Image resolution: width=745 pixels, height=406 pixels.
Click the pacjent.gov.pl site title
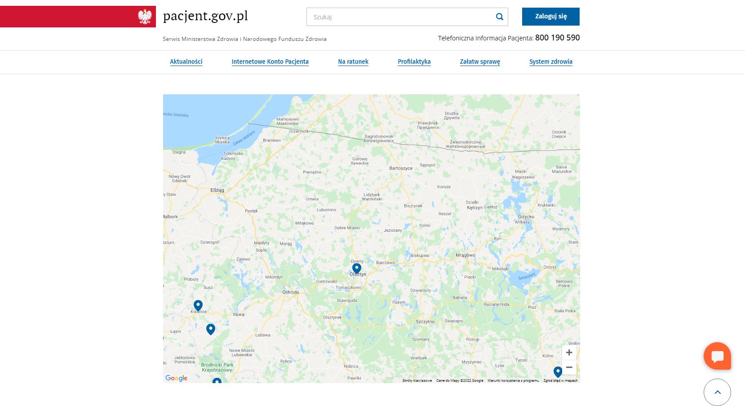205,16
